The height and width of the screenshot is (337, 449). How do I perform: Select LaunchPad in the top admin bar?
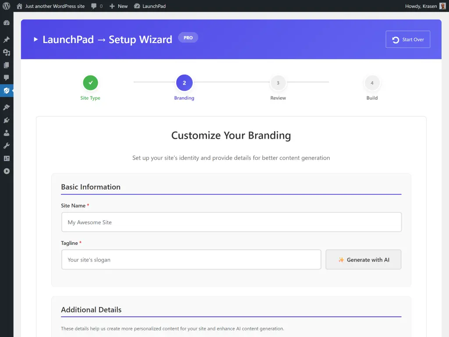[x=150, y=6]
